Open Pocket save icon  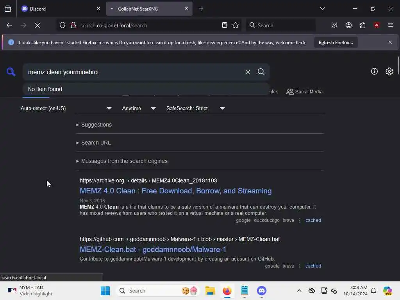pyautogui.click(x=334, y=25)
